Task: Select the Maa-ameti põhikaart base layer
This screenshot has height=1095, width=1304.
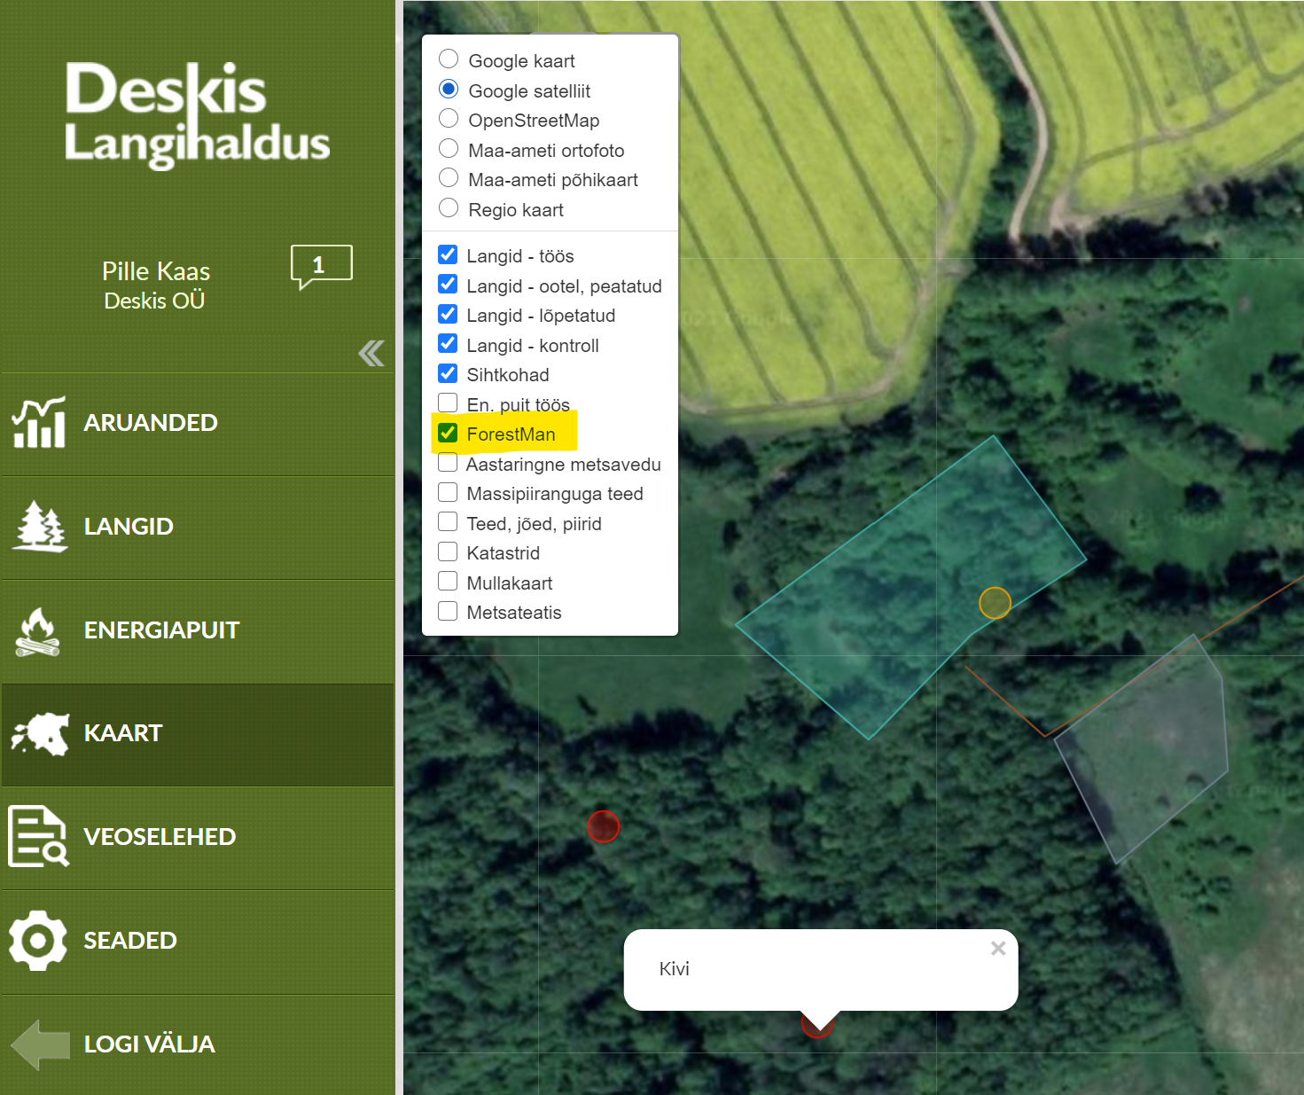Action: tap(449, 177)
